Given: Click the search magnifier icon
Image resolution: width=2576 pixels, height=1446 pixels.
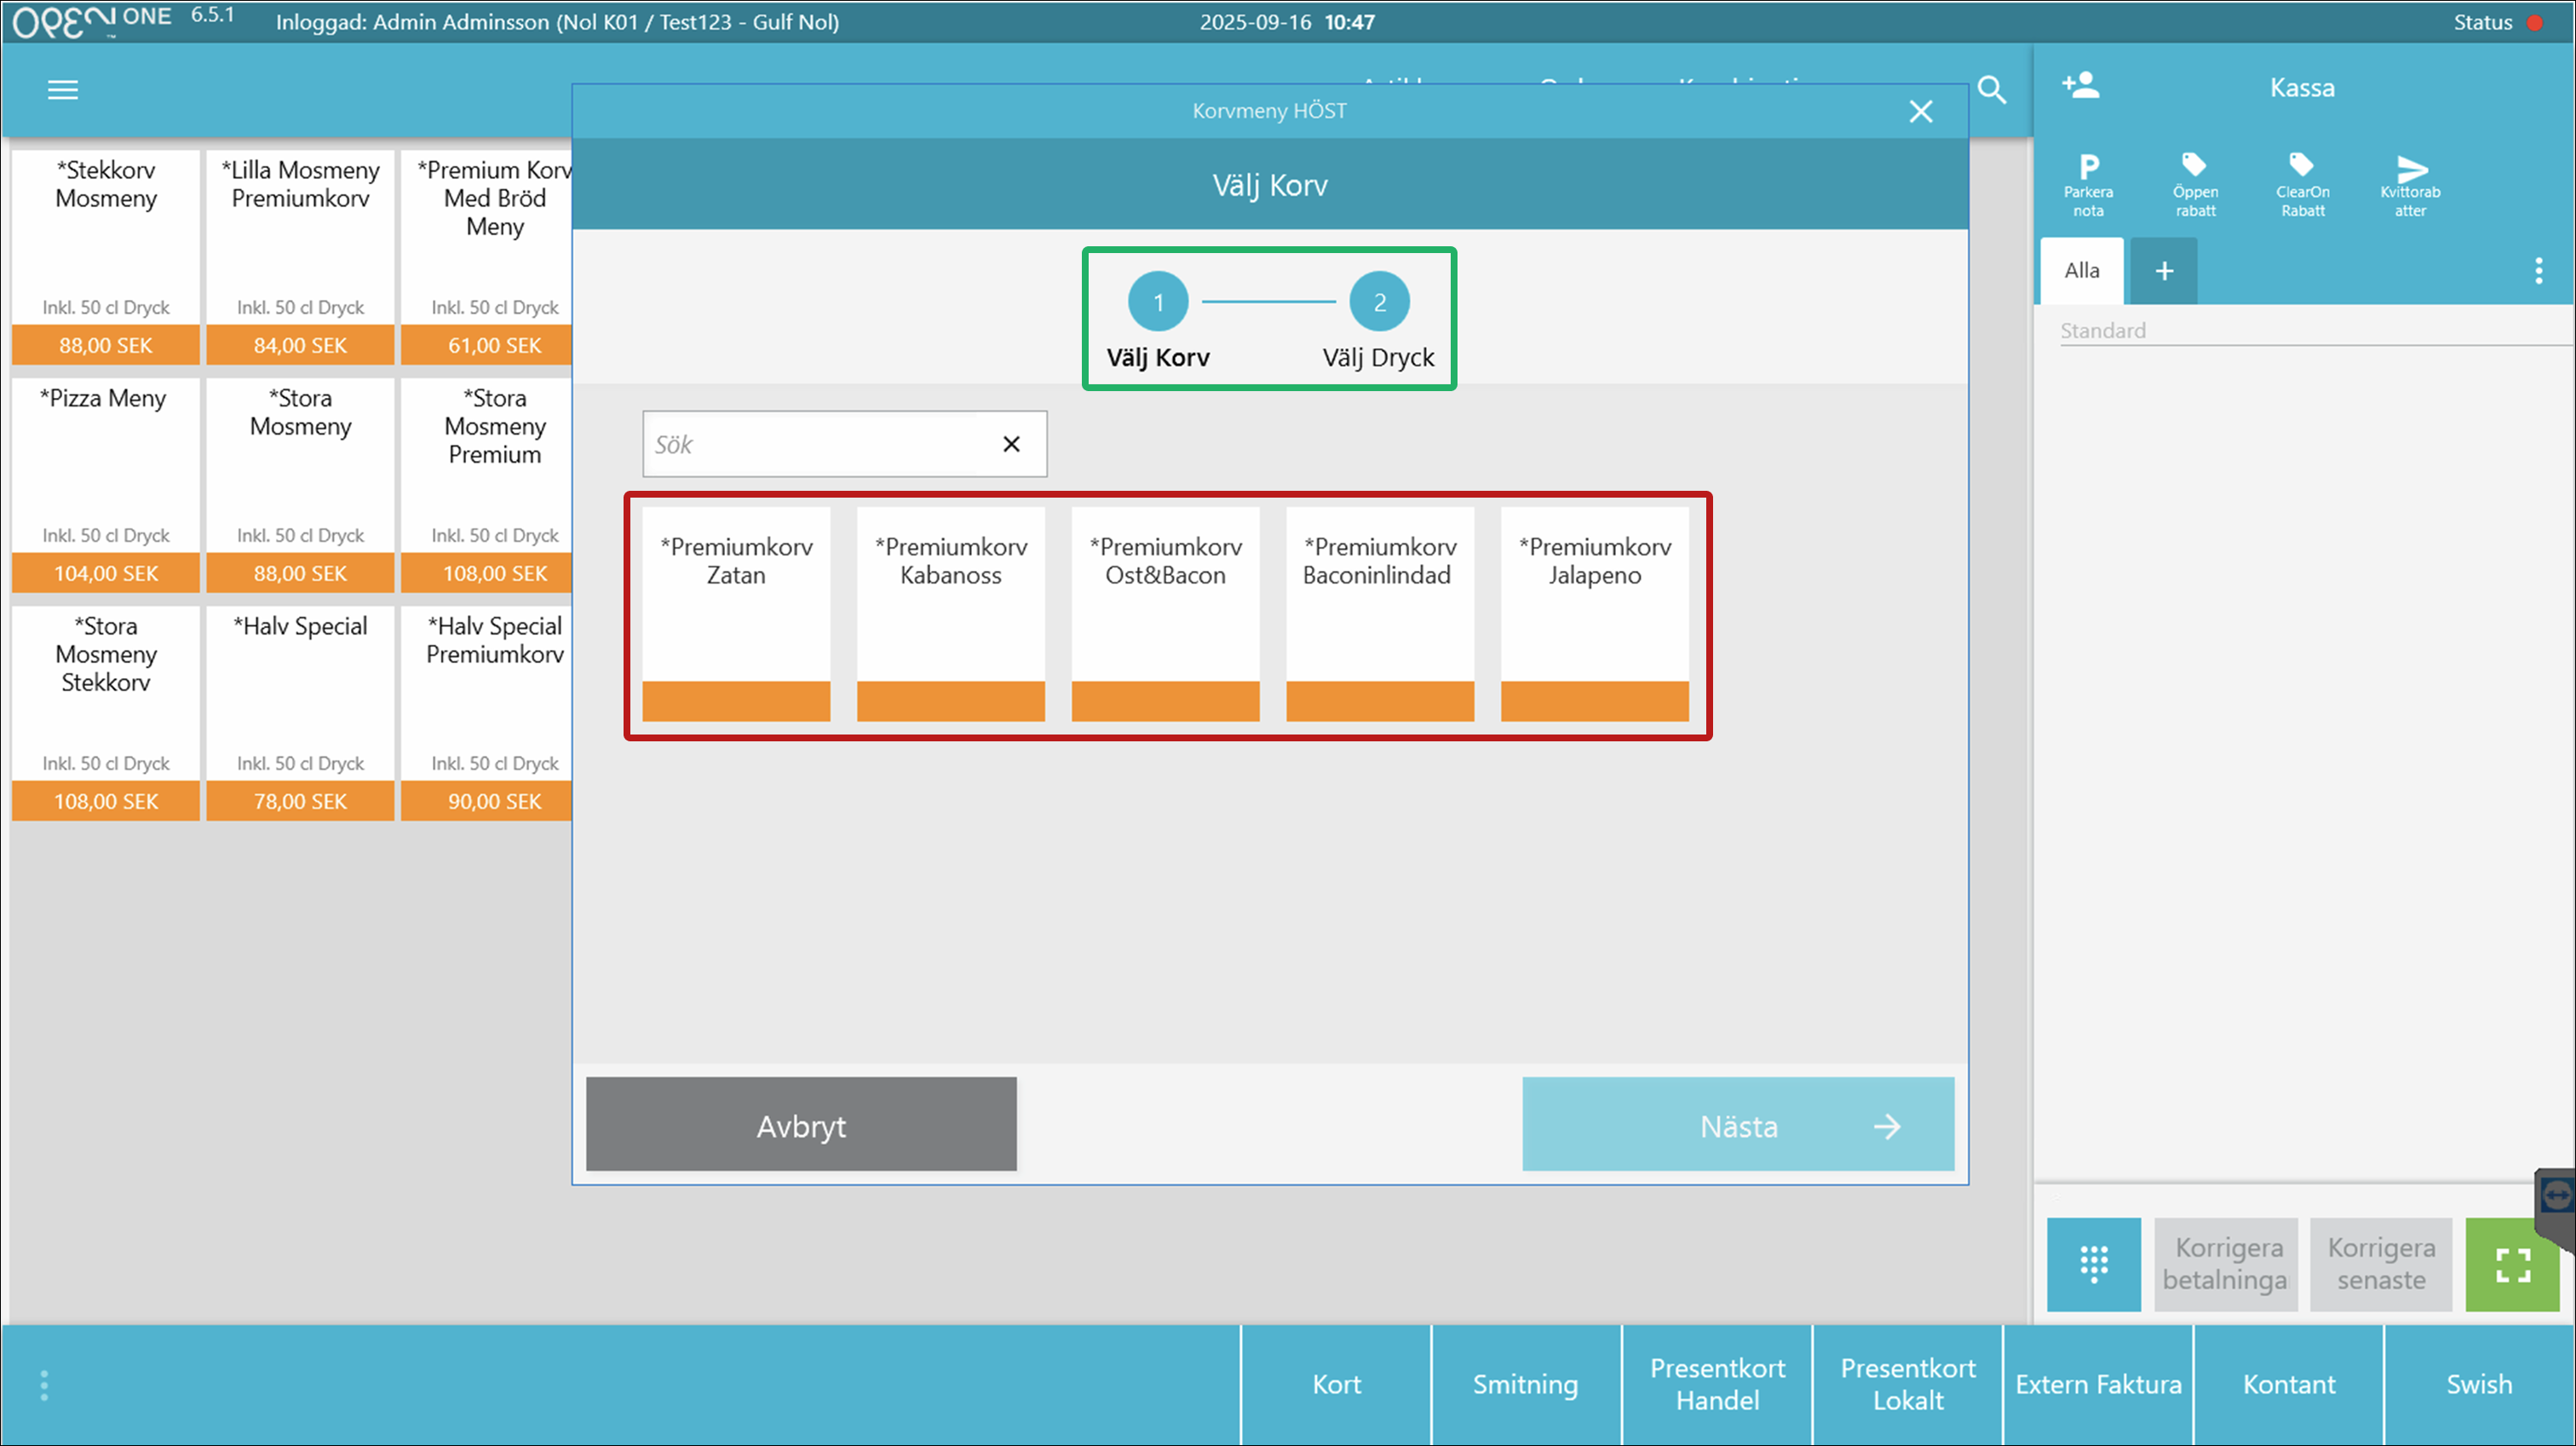Looking at the screenshot, I should tap(1991, 90).
